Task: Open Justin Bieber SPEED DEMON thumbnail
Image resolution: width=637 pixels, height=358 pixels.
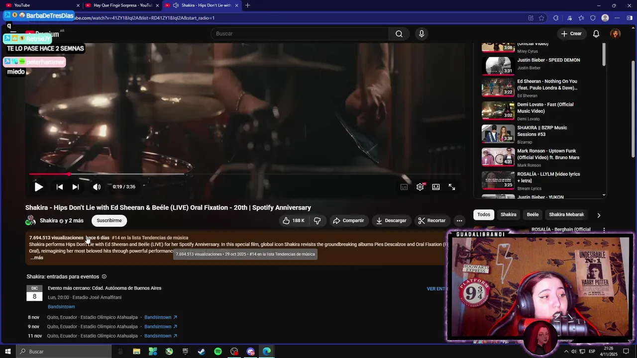Action: tap(498, 66)
